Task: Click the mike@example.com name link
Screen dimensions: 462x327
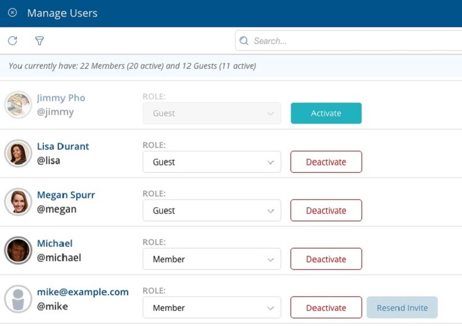Action: tap(83, 292)
